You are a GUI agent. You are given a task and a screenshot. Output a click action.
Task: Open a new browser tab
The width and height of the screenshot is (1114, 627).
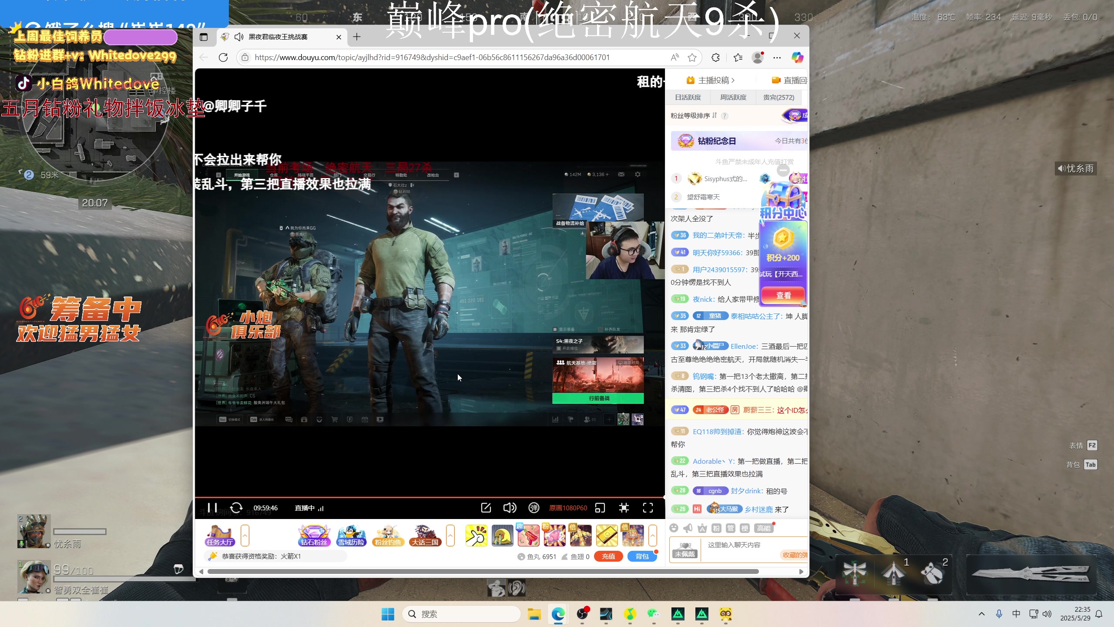pos(357,37)
